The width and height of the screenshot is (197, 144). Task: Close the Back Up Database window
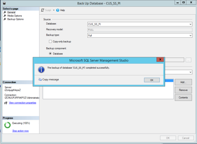191,2
